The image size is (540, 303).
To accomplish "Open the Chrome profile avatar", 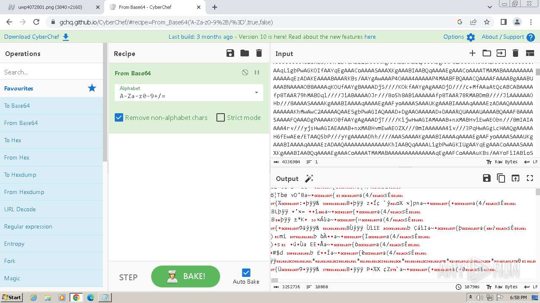I will click(x=517, y=22).
